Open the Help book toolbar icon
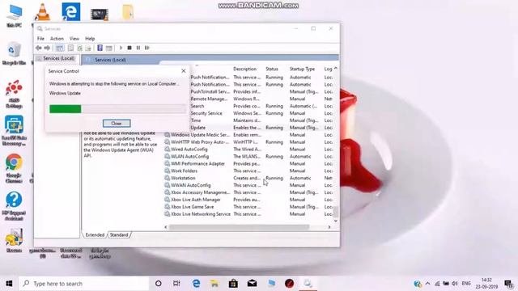The image size is (518, 291). click(100, 48)
